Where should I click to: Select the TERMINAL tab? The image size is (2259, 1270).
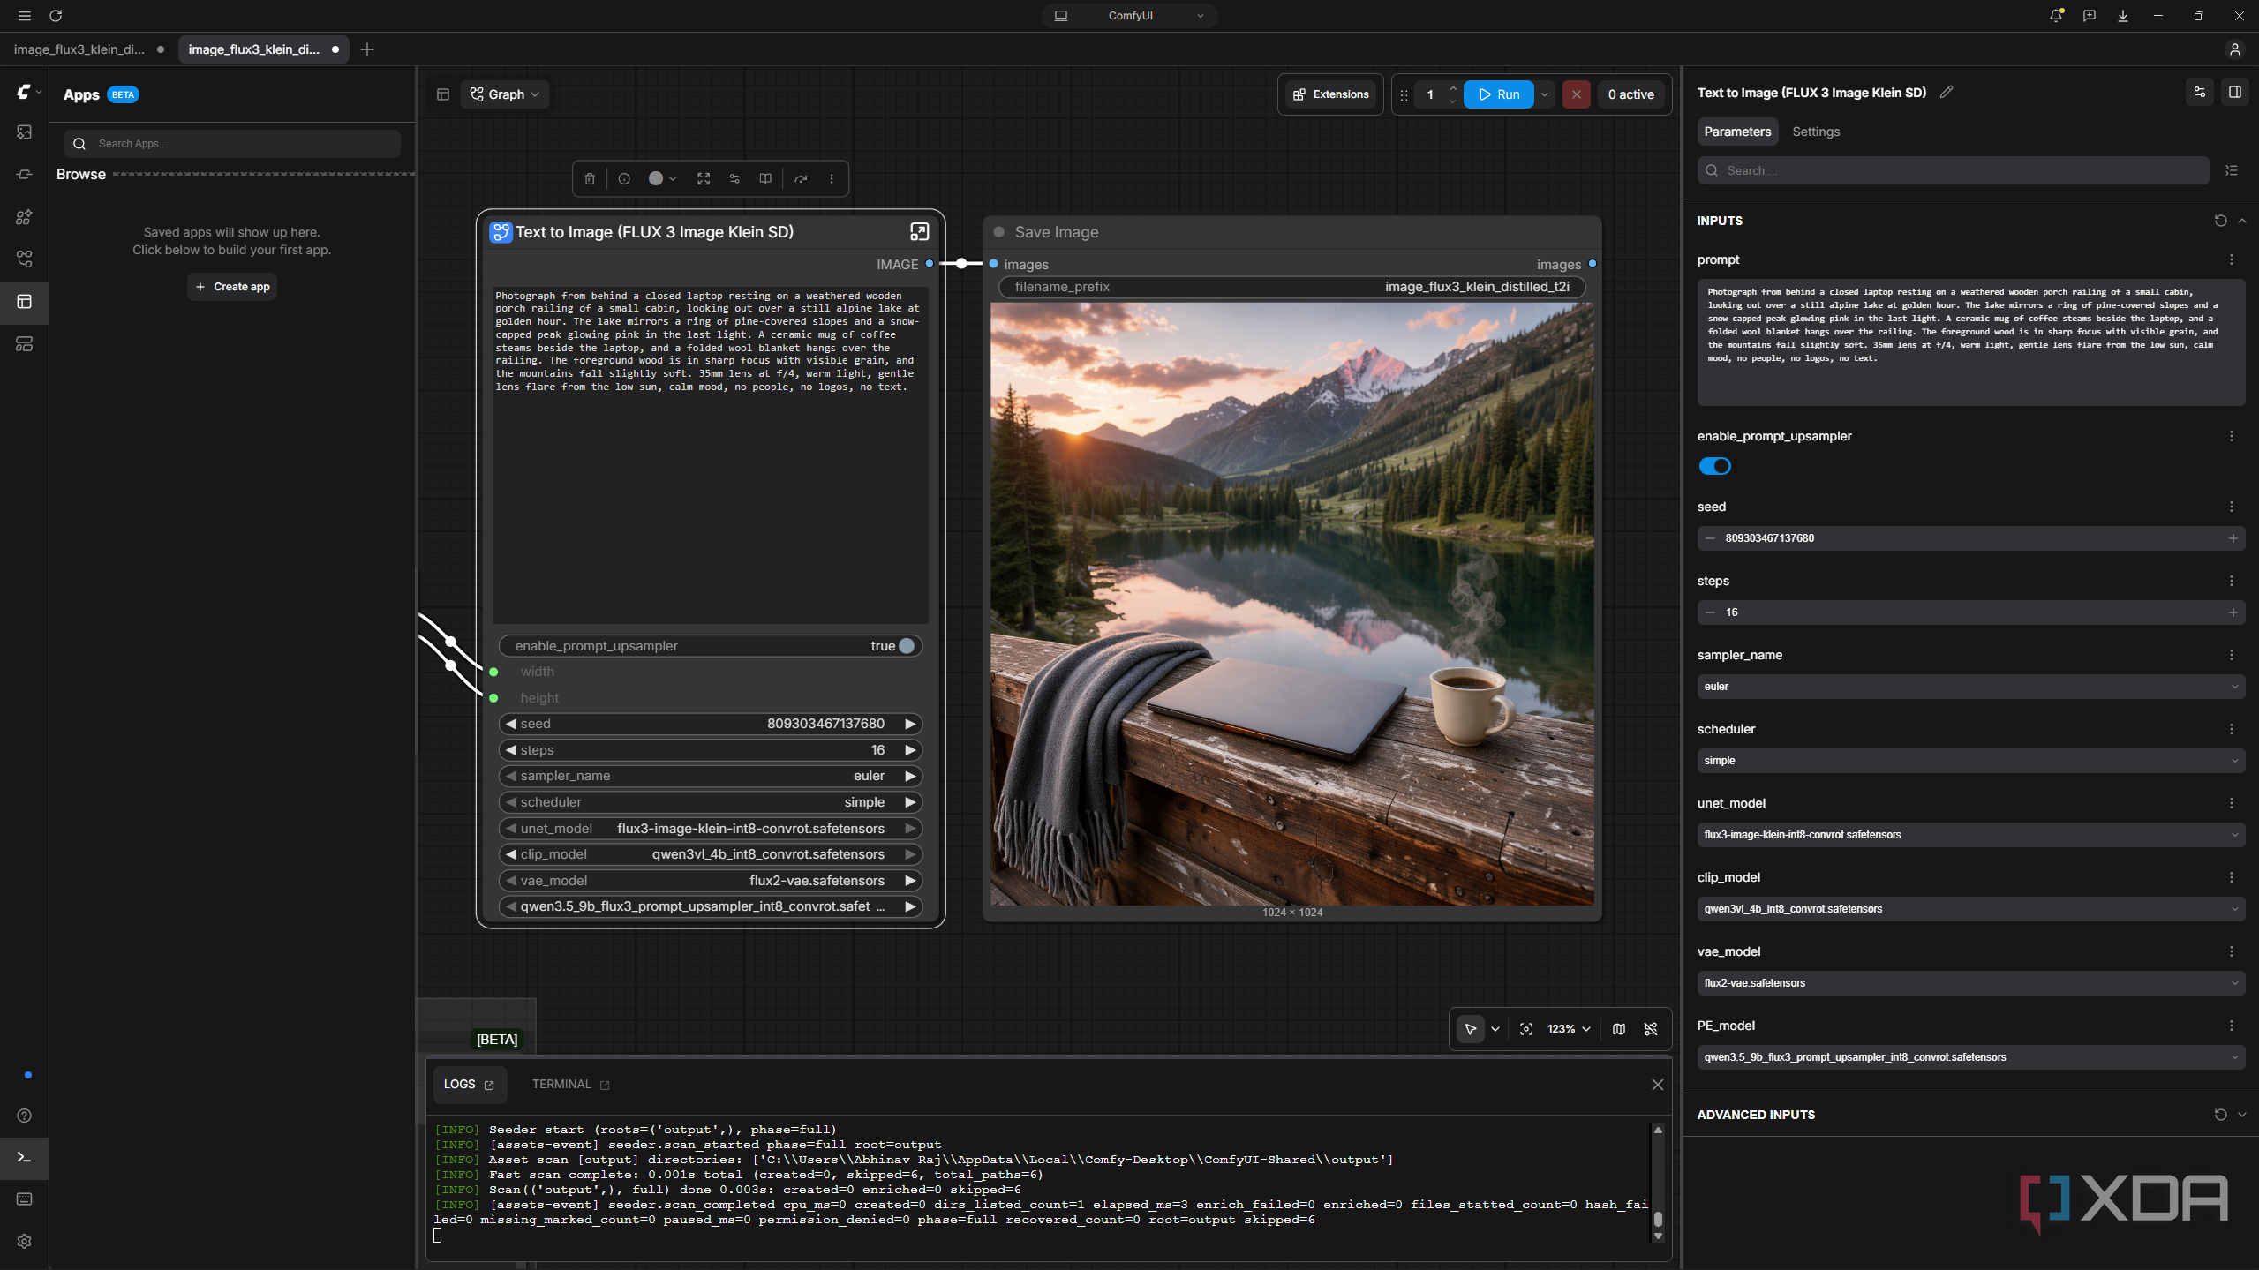pos(570,1084)
